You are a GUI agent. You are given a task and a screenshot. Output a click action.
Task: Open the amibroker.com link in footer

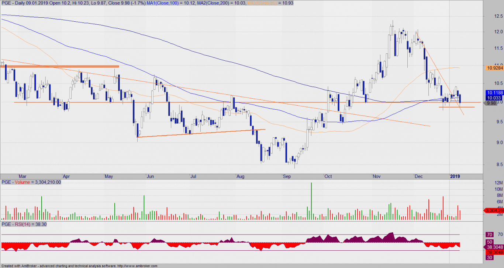point(137,266)
